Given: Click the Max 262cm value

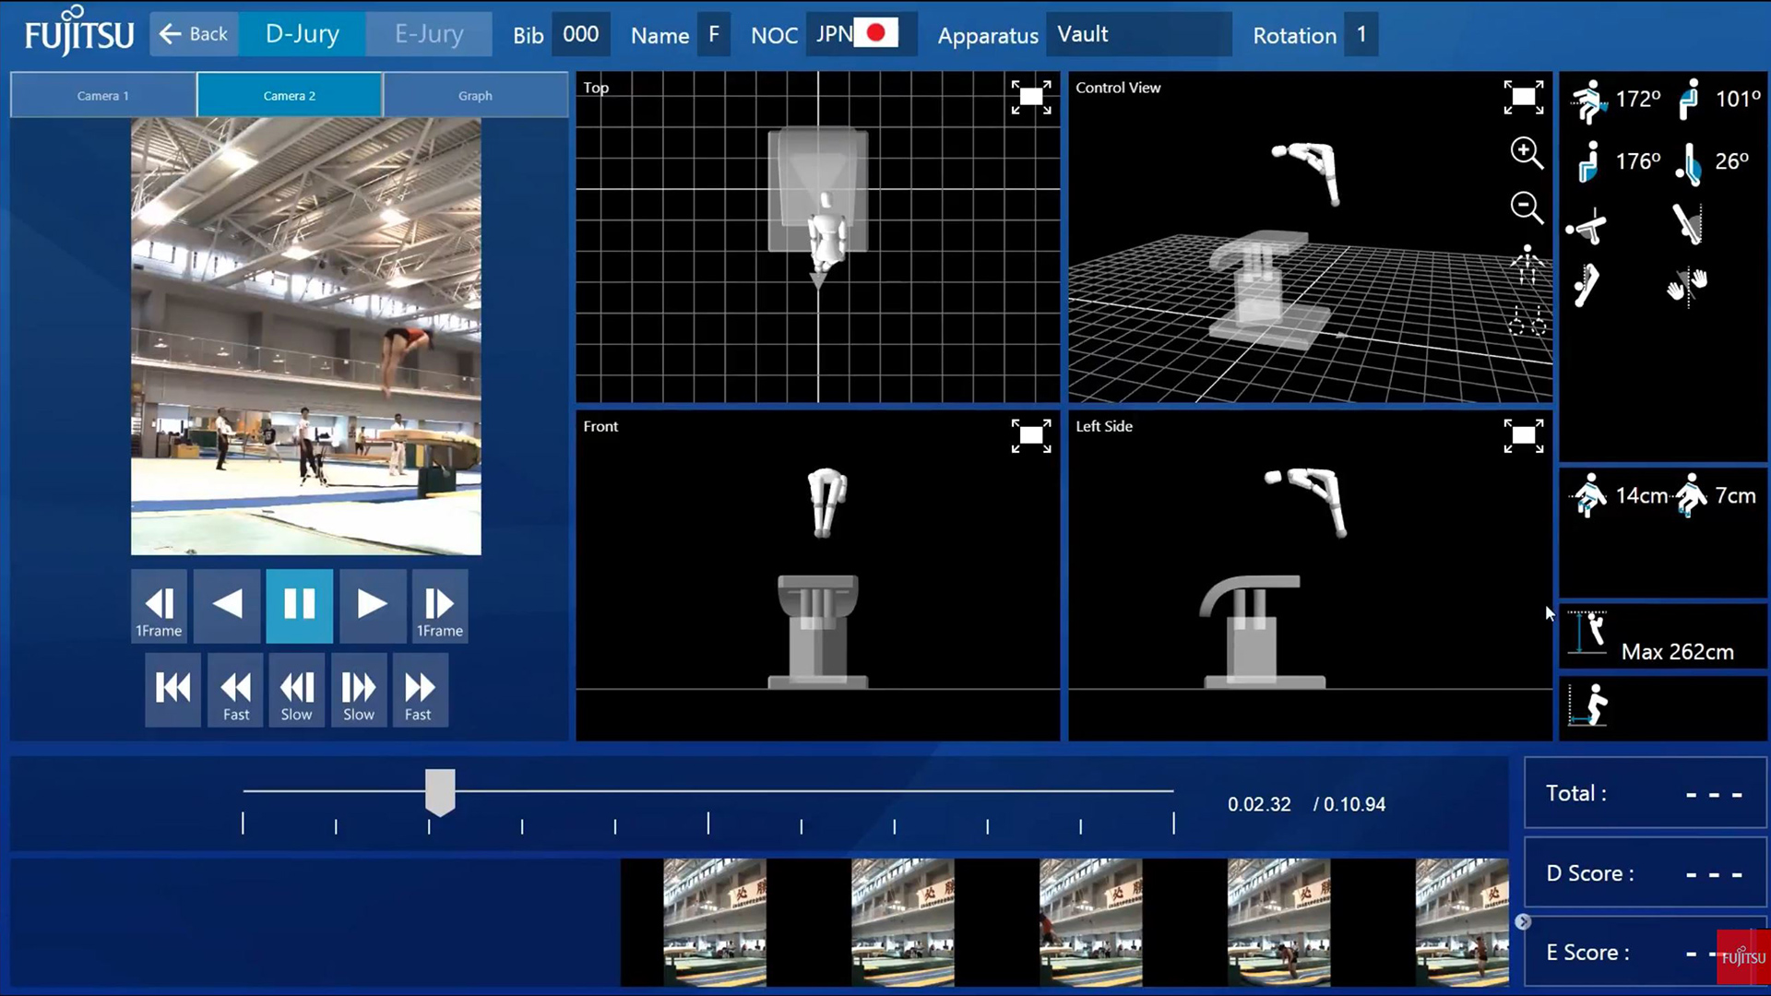Looking at the screenshot, I should 1677,652.
